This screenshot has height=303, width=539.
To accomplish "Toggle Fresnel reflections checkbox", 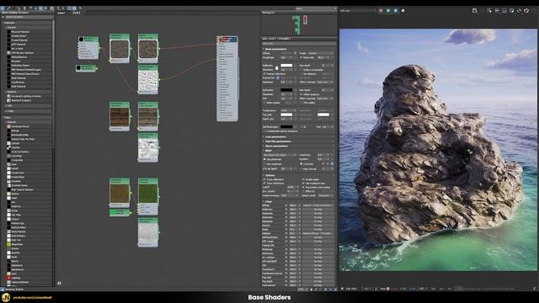I will click(264, 74).
